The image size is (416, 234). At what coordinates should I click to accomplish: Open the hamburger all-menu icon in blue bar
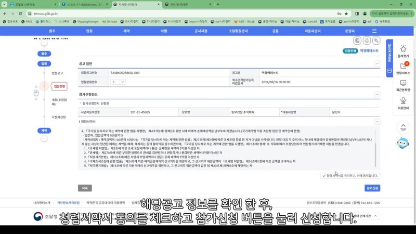point(374,31)
